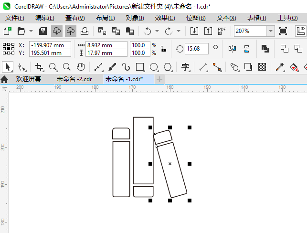Edit horizontal scale percentage field
This screenshot has width=307, height=233.
[x=140, y=45]
